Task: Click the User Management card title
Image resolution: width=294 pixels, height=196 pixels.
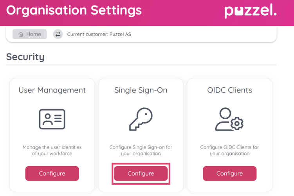Action: coord(52,90)
